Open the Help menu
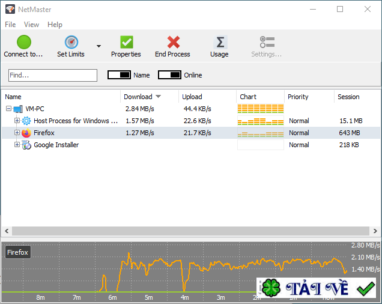 55,25
